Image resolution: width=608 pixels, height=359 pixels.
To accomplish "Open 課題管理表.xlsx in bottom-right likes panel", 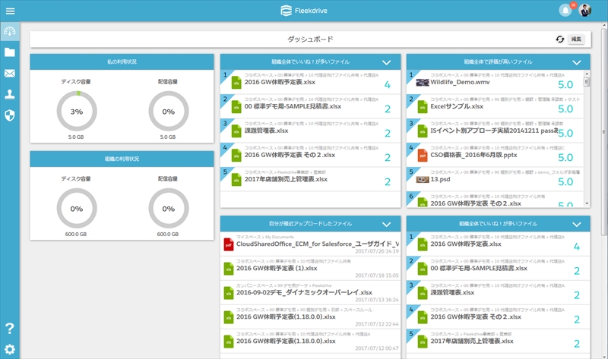I will (x=452, y=292).
